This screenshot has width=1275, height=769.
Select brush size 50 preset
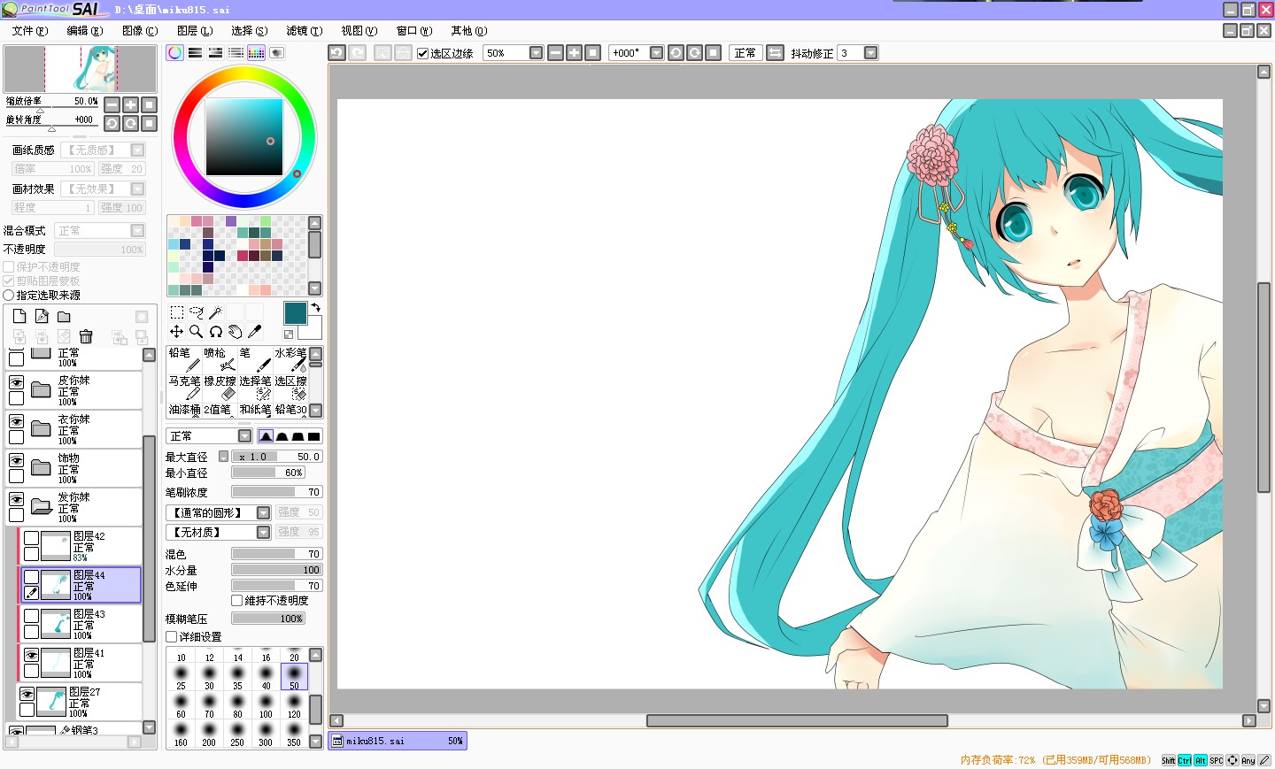tap(294, 677)
